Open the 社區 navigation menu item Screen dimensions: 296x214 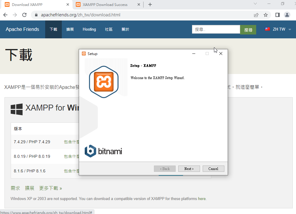(109, 29)
